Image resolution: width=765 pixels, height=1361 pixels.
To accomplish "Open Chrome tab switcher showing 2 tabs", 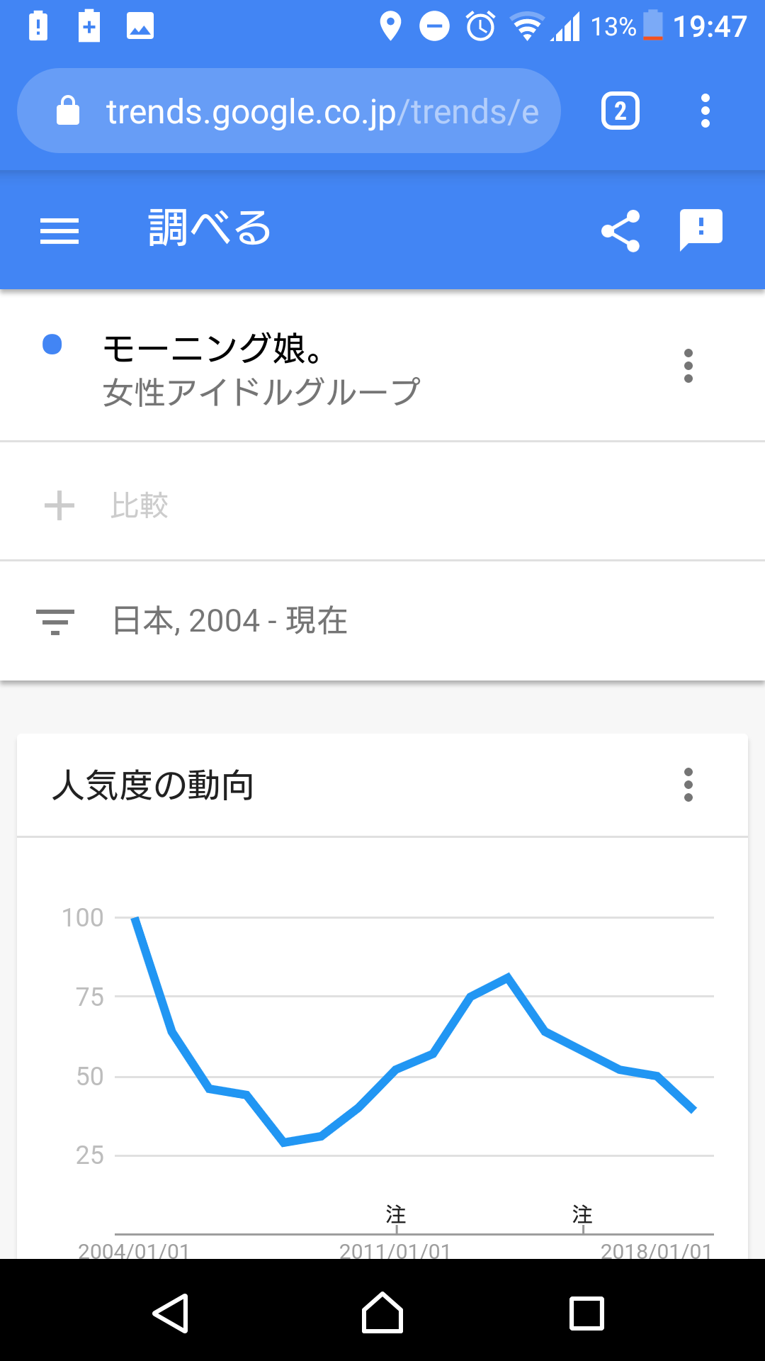I will [x=620, y=111].
